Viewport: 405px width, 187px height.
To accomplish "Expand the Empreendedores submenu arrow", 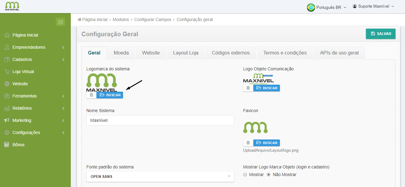I will pos(63,48).
